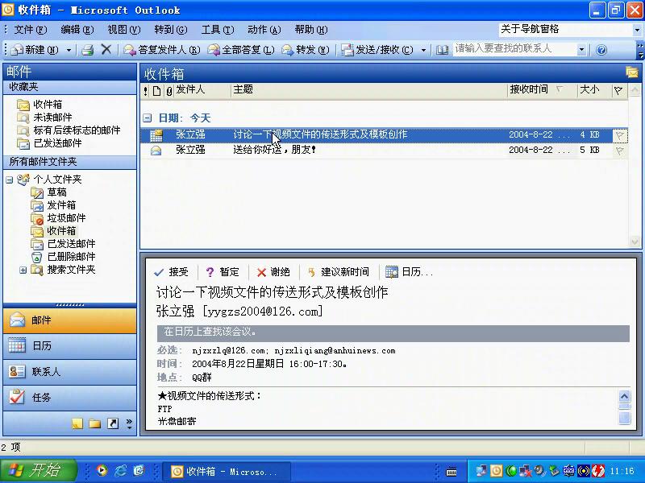Click the keyboard language bar icon in taskbar
The image size is (645, 483).
click(451, 472)
